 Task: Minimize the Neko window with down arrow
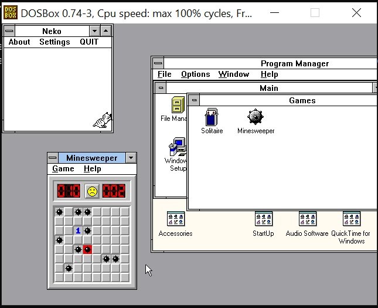click(x=94, y=31)
